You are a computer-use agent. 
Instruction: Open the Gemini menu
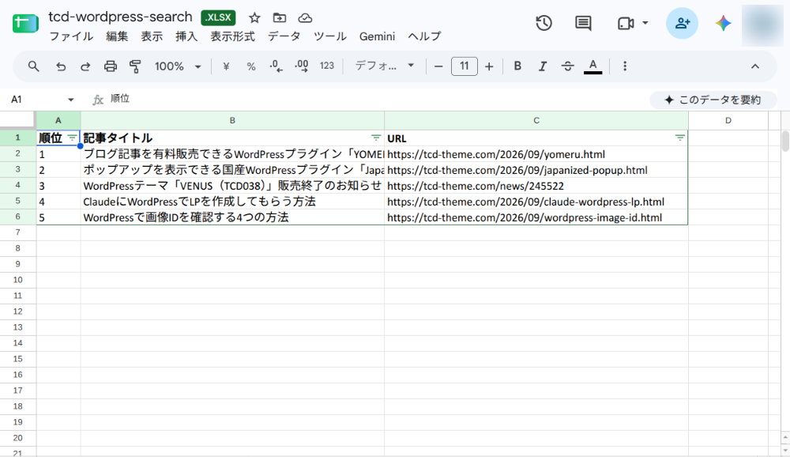point(377,36)
